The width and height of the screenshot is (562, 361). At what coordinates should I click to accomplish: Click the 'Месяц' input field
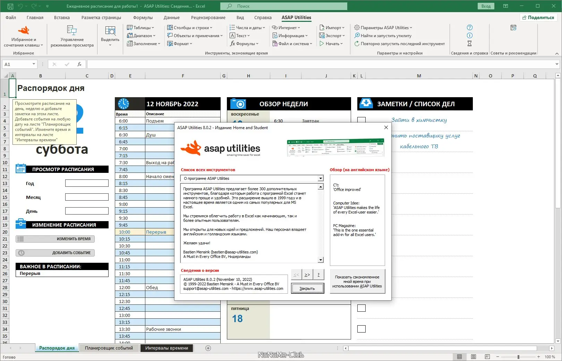87,197
